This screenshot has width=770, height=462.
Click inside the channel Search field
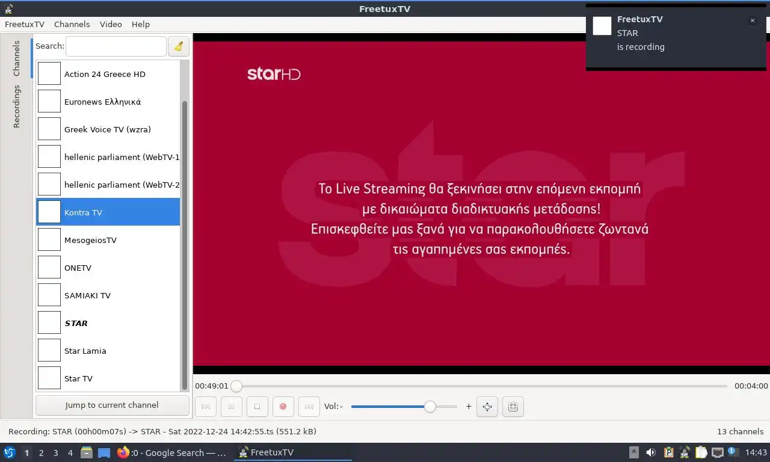pyautogui.click(x=115, y=46)
